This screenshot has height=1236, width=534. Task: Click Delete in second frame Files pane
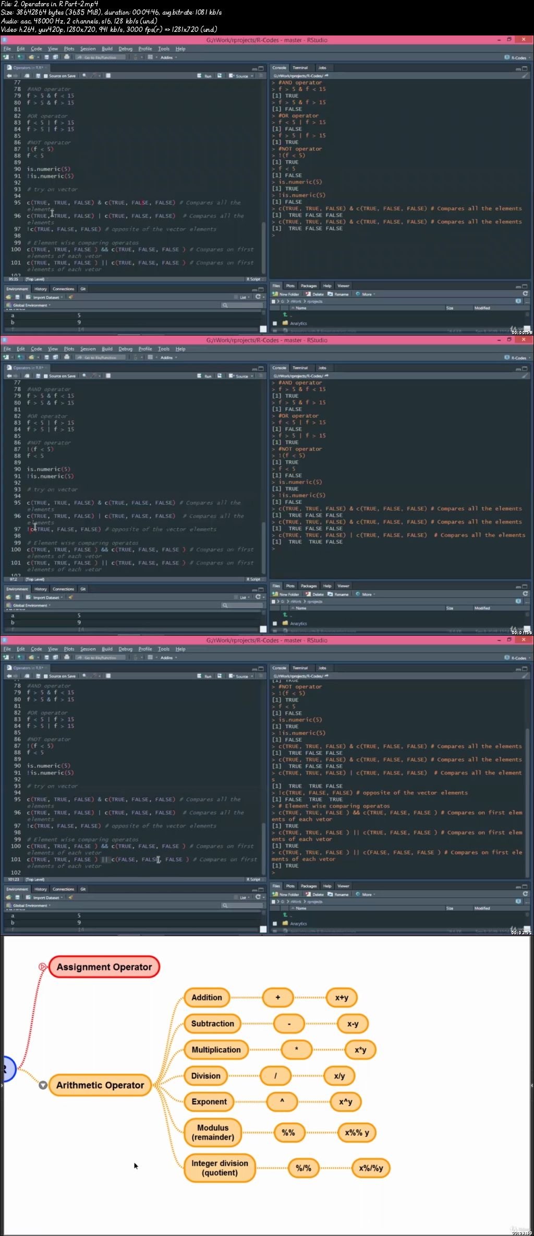tap(315, 594)
